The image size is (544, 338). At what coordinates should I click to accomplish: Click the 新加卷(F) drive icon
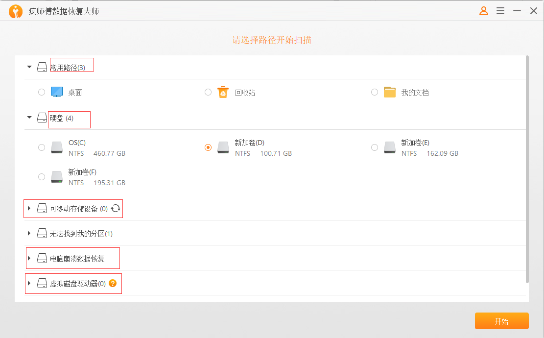pos(56,176)
